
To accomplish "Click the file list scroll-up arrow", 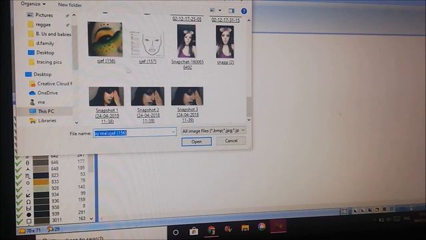I will (248, 21).
